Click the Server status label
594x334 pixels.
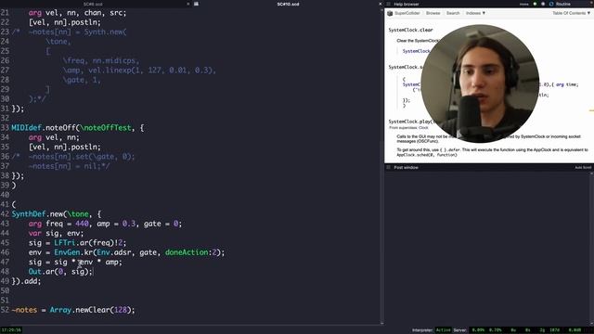click(x=460, y=330)
